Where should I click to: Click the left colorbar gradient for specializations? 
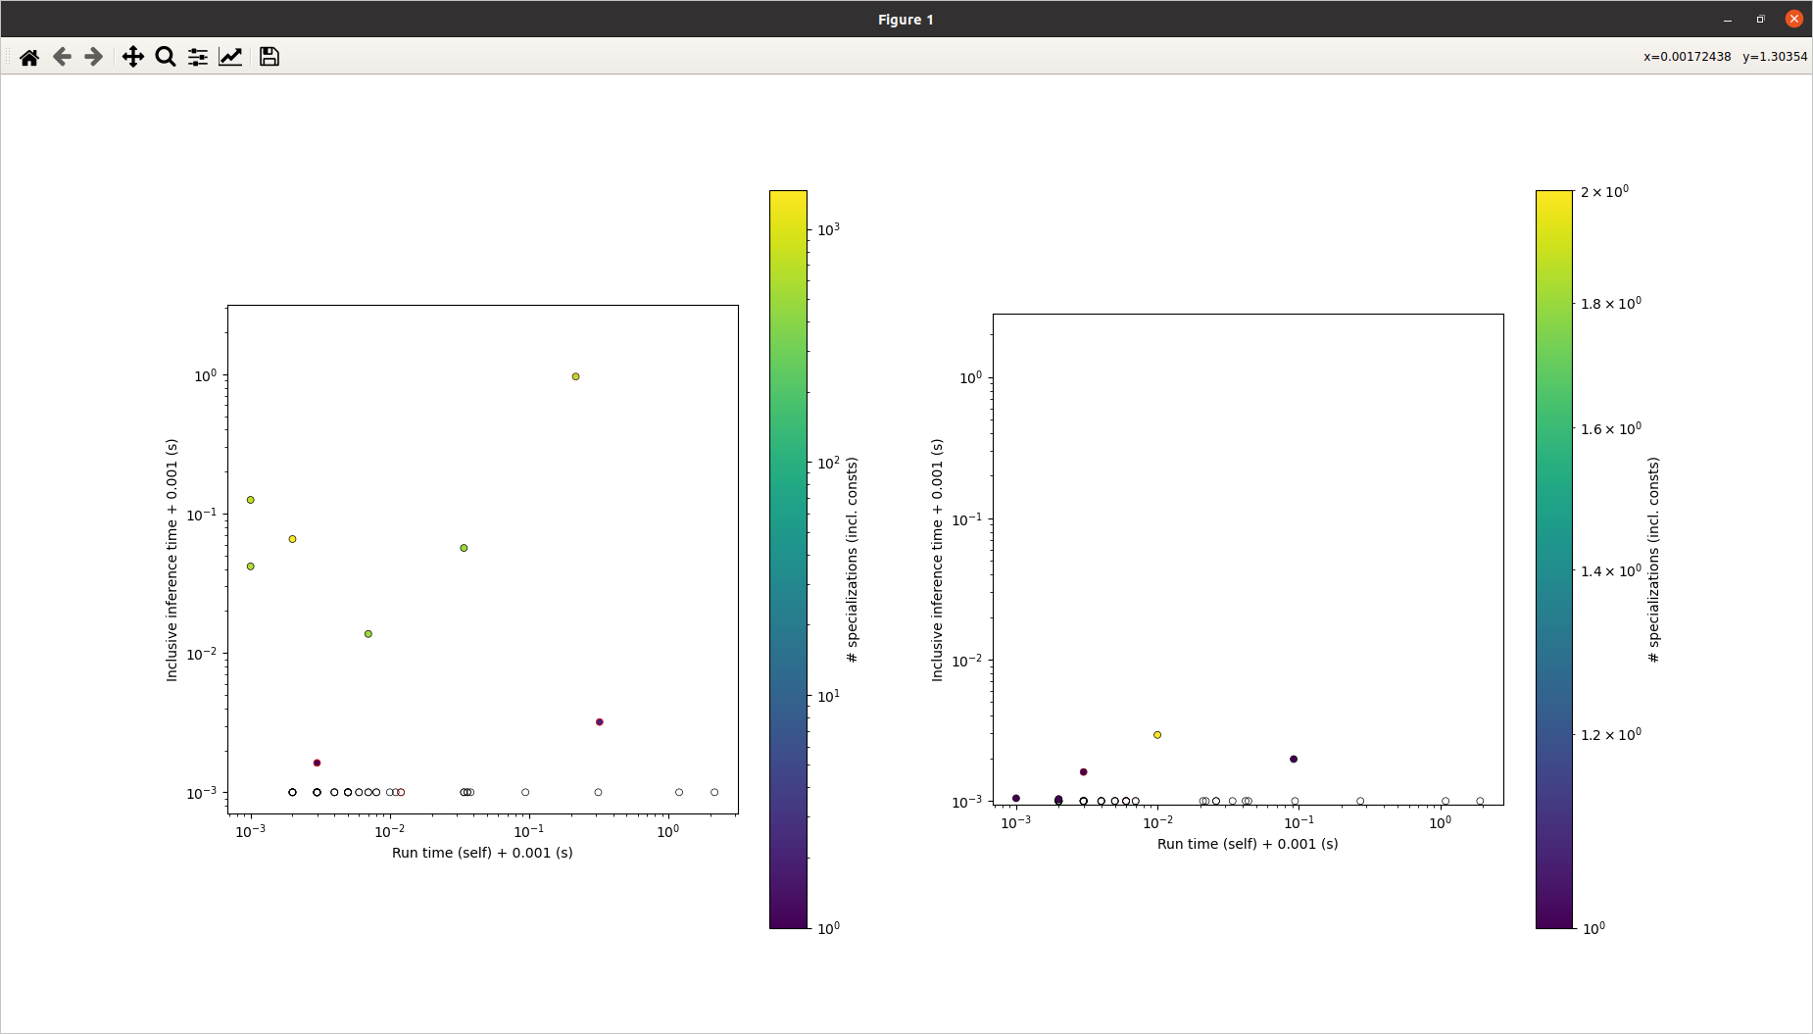788,559
